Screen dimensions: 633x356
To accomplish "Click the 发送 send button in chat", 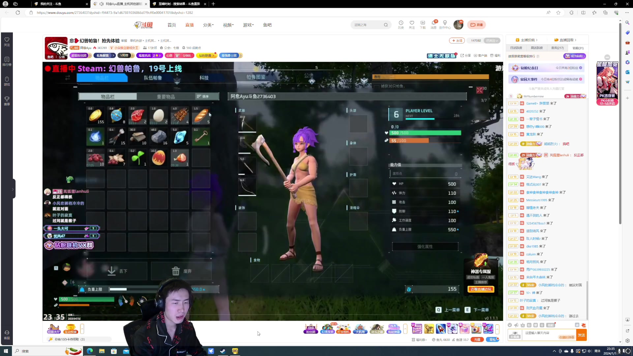I will tap(581, 335).
